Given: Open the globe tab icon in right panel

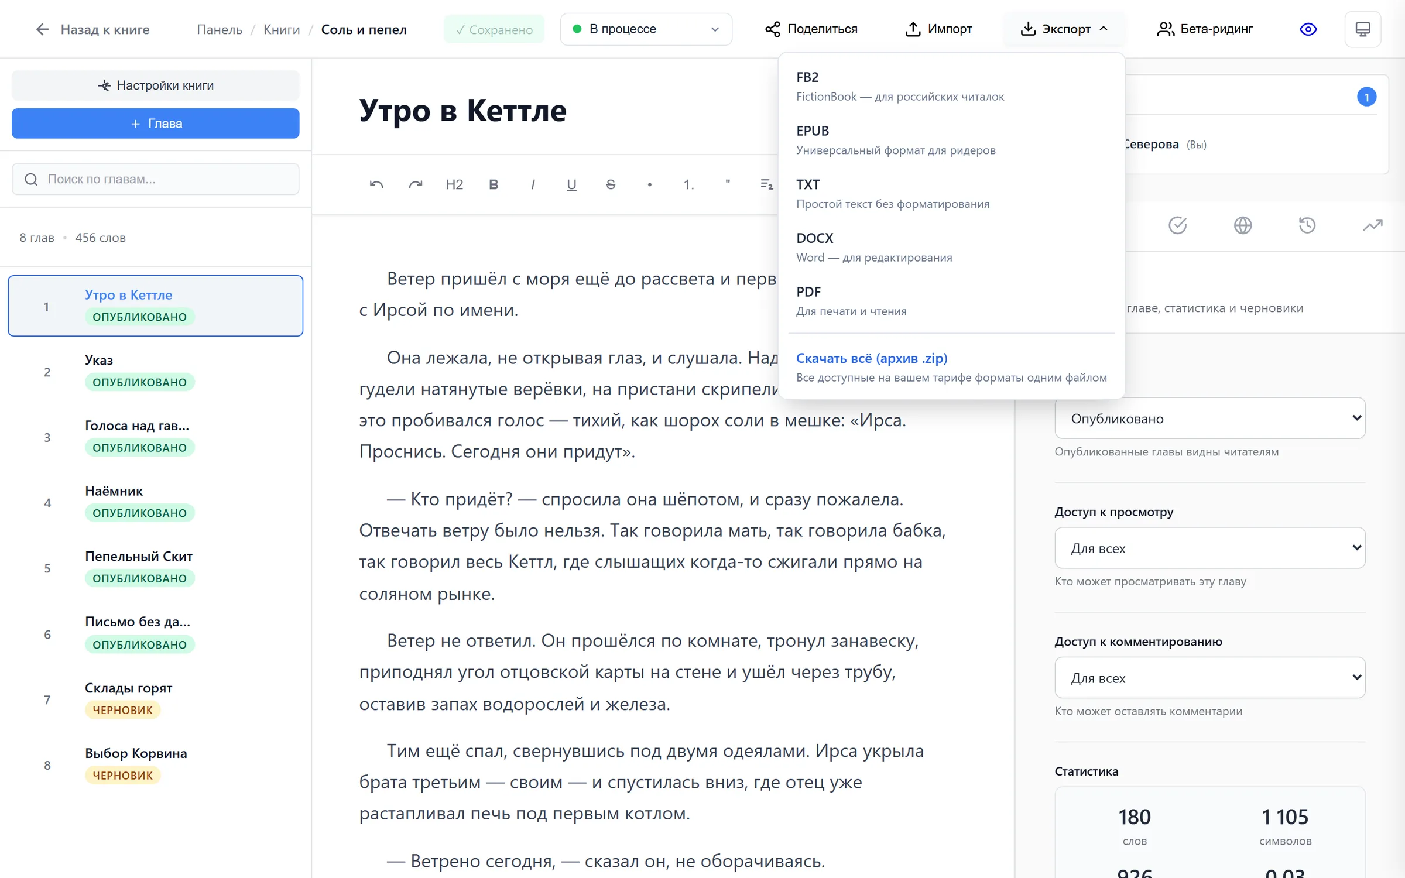Looking at the screenshot, I should click(1242, 225).
